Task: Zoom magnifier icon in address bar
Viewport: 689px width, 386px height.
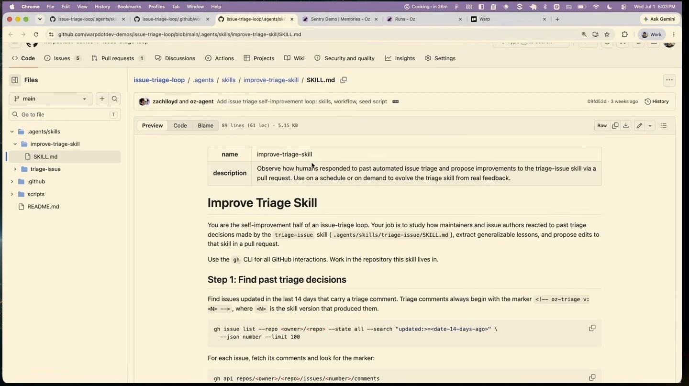Action: 584,34
